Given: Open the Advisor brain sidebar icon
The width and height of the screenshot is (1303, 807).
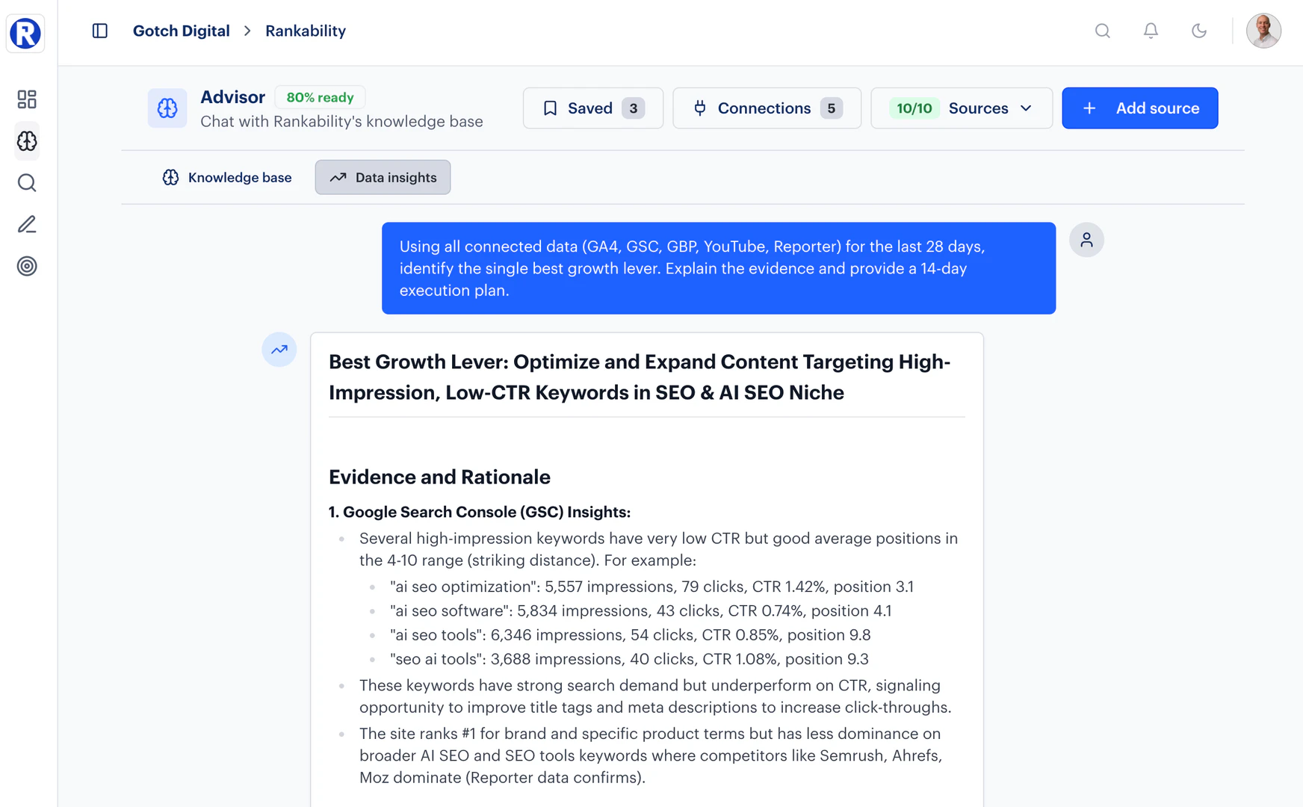Looking at the screenshot, I should 27,141.
